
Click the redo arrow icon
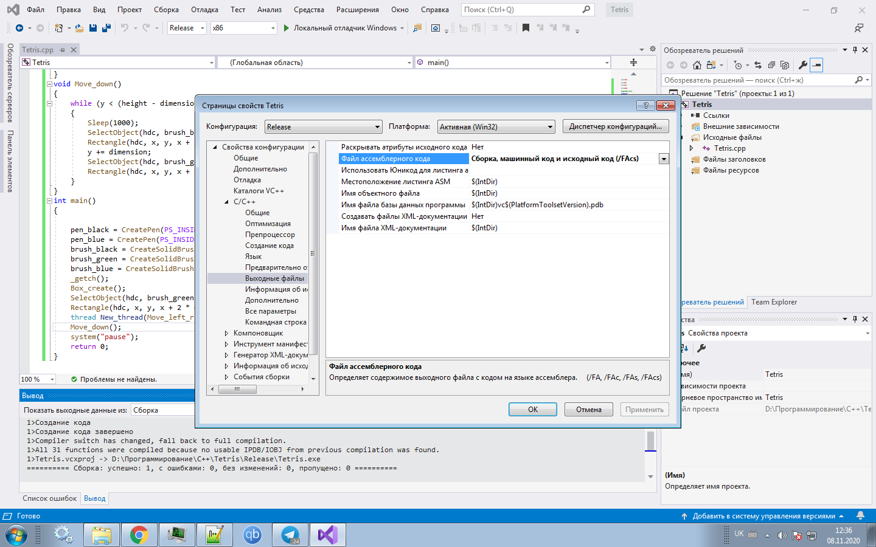(x=146, y=28)
